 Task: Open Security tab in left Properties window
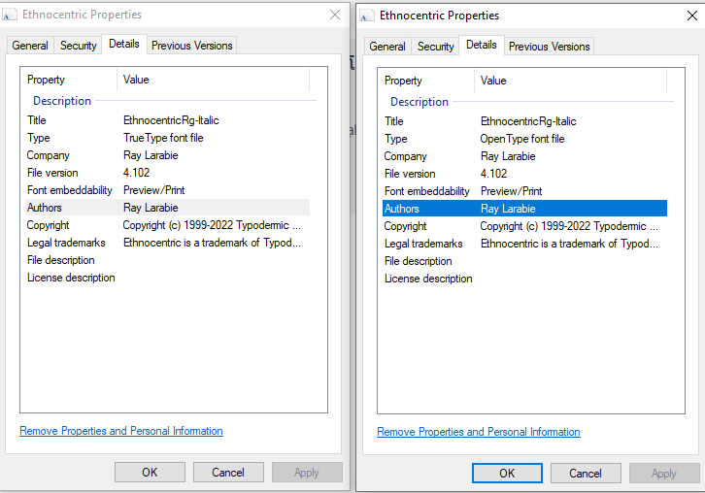(x=79, y=46)
